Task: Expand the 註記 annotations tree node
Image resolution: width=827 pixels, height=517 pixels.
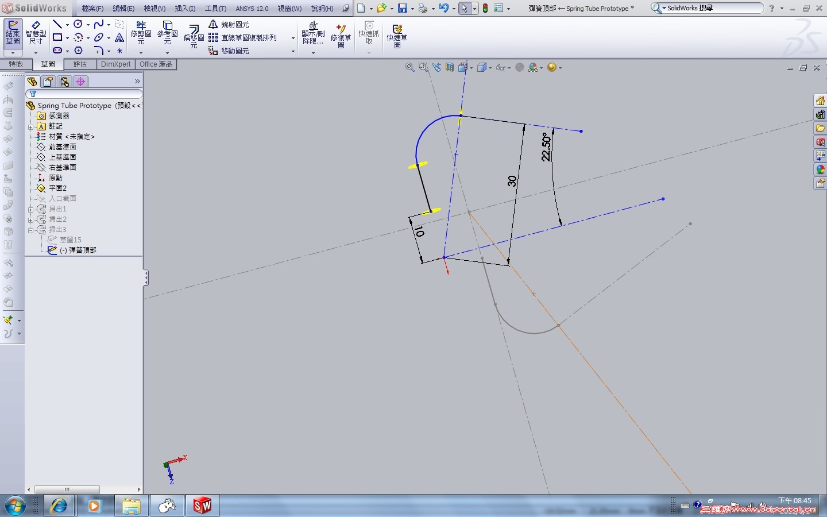Action: click(x=31, y=126)
